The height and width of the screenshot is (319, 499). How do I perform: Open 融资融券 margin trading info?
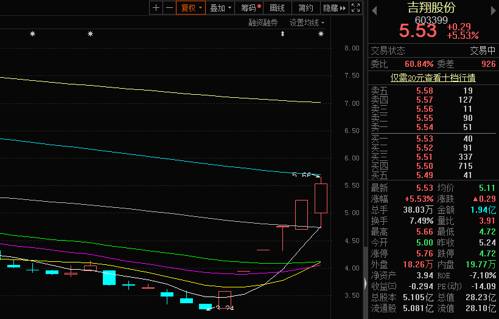[x=263, y=22]
